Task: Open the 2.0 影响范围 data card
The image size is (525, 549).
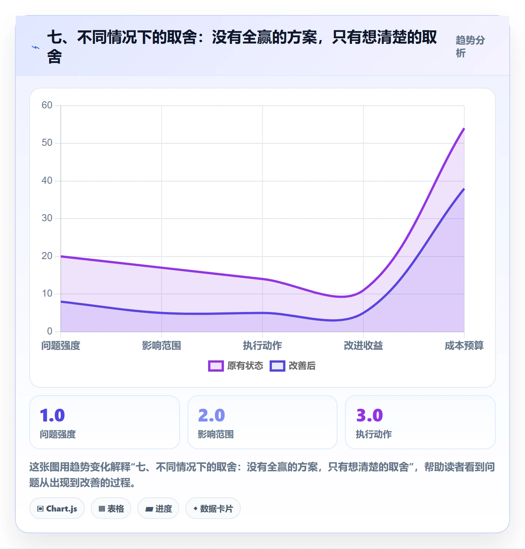Action: (262, 422)
